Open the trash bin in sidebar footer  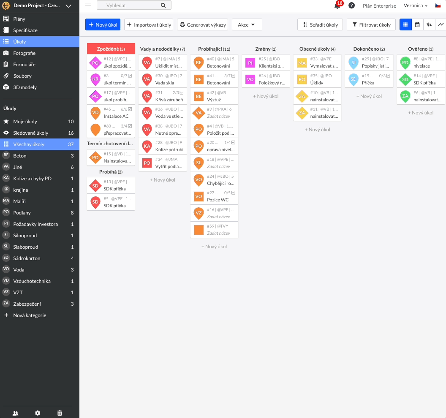click(x=60, y=413)
